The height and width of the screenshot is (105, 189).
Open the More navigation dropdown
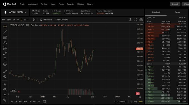coord(90,4)
